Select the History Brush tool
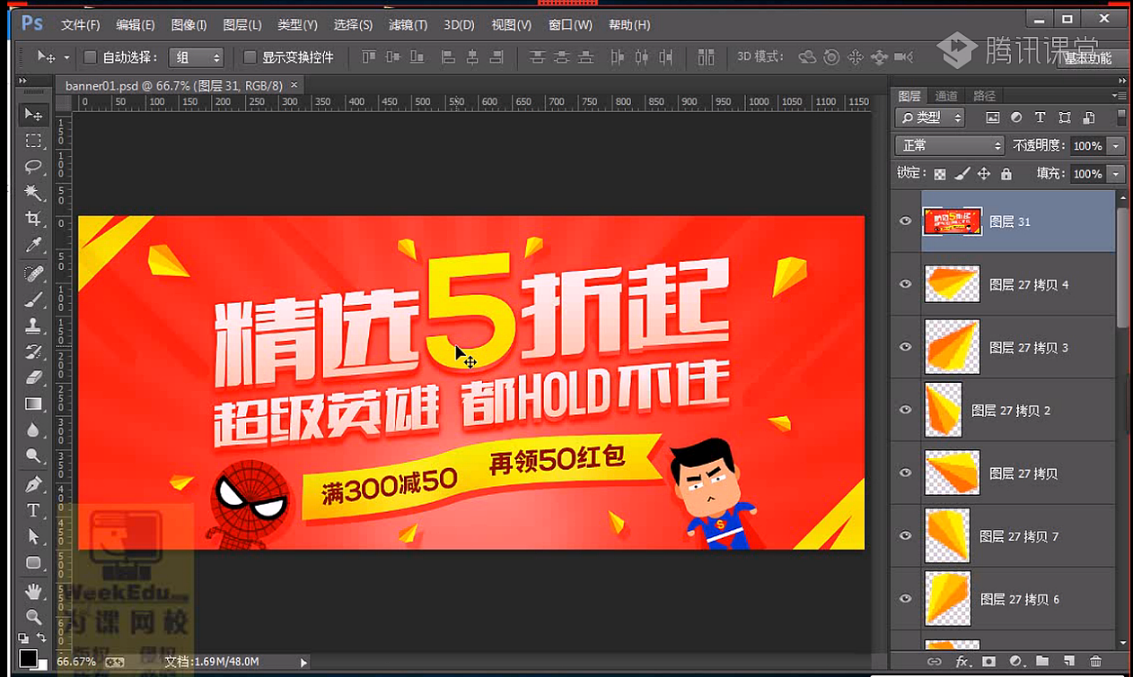 tap(34, 352)
